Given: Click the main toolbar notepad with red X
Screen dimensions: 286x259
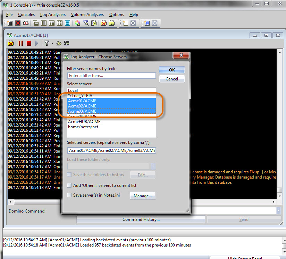Looking at the screenshot, I should tap(103, 23).
